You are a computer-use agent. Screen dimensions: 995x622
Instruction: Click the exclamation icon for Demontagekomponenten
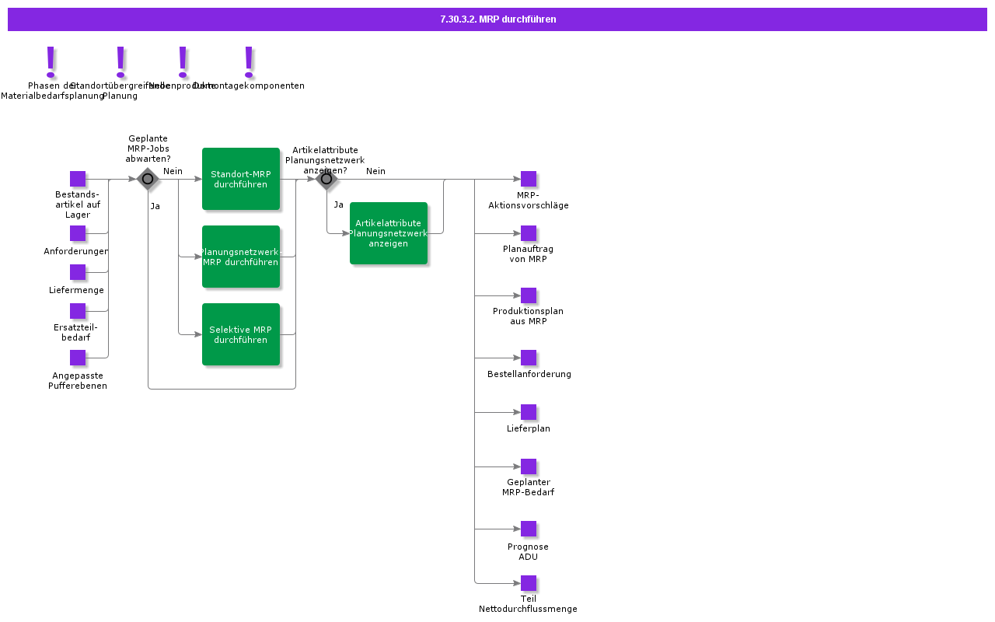(x=249, y=62)
